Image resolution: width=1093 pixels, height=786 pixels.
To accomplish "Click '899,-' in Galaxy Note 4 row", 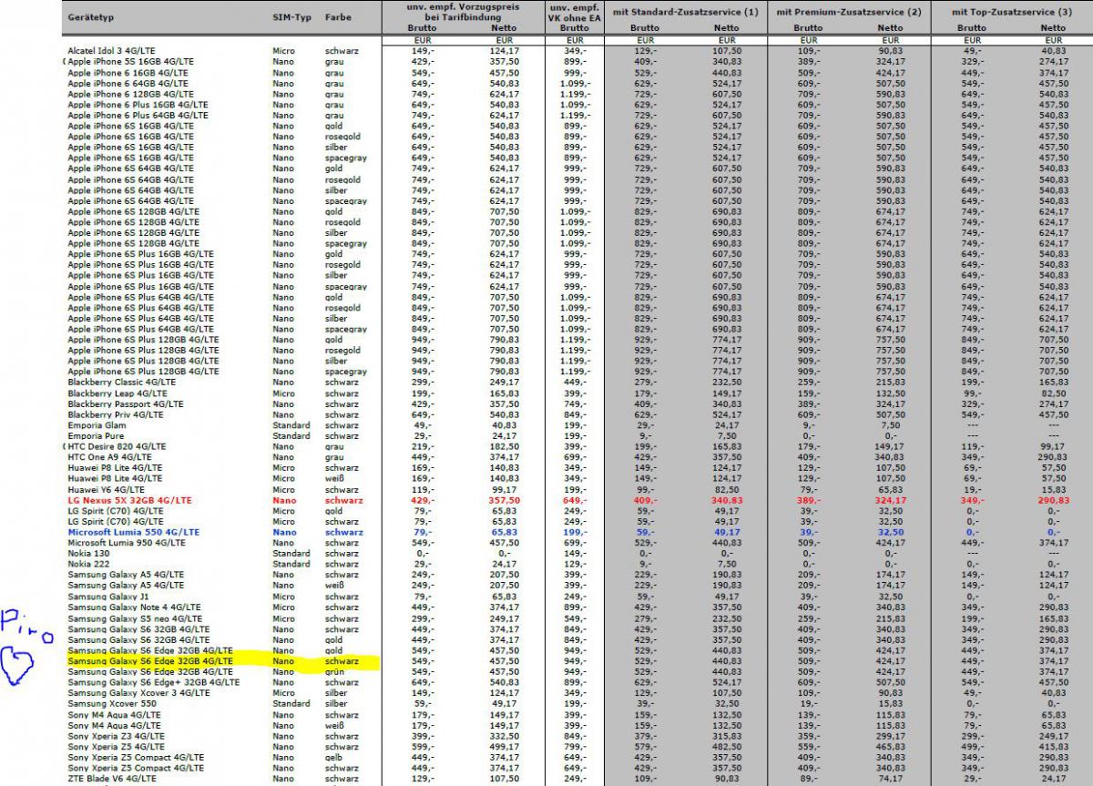I will [x=575, y=607].
